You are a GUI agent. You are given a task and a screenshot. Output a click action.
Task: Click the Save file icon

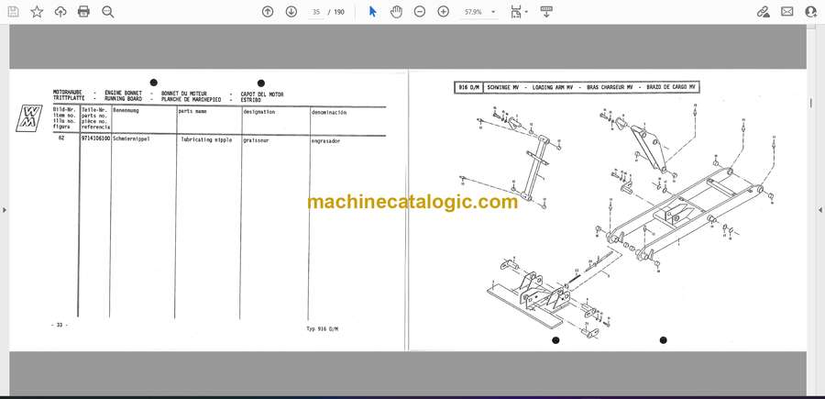pyautogui.click(x=13, y=12)
